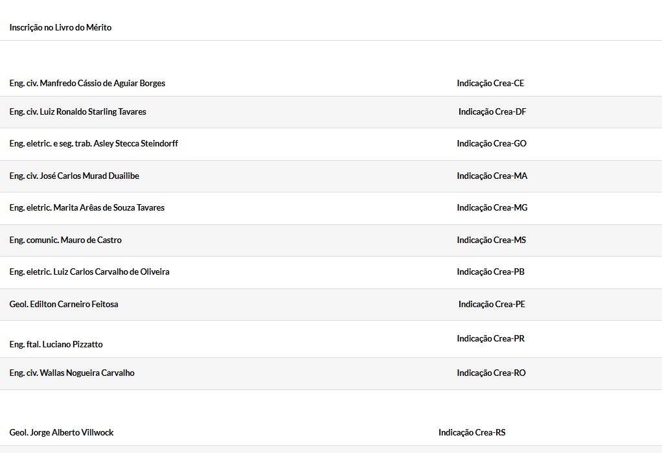
Task: Select the name Manfredo Cássio de Aguiar Borges
Action: click(87, 84)
